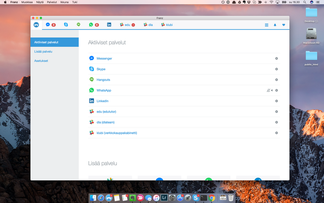Launch Safari from the Dock
The height and width of the screenshot is (203, 324).
click(x=101, y=198)
